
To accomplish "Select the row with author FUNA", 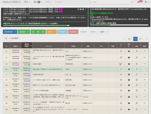I will [x=75, y=69].
